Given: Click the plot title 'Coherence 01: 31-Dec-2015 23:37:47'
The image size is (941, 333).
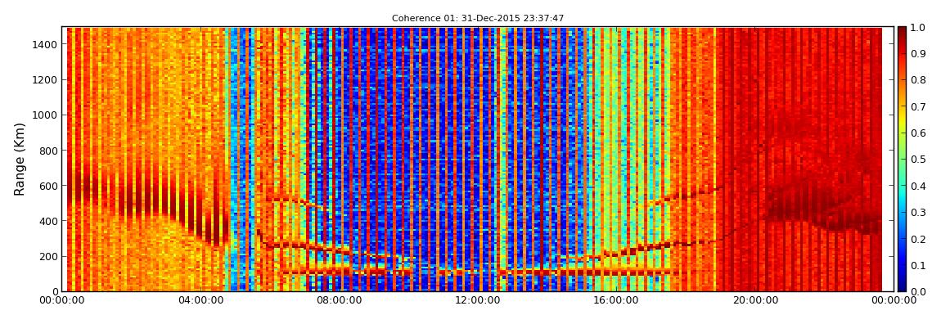Looking at the screenshot, I should click(x=478, y=19).
